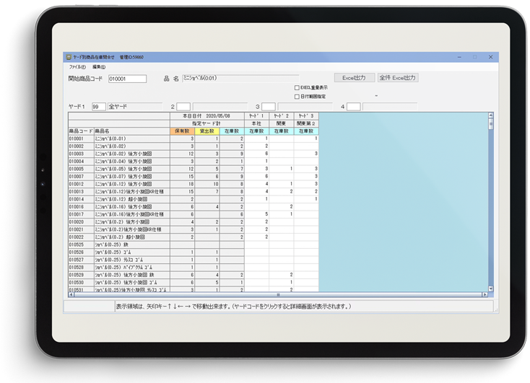Enable the 日付範囲指定 checkbox
This screenshot has width=530, height=383.
pos(297,97)
